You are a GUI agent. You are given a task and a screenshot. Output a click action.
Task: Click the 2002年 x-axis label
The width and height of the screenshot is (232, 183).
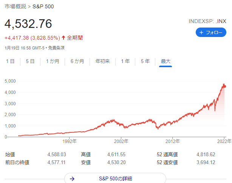coord(121,141)
